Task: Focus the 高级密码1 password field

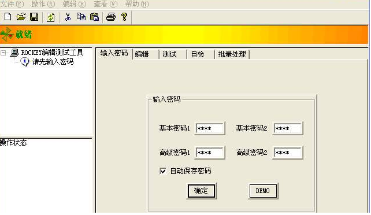Action: point(210,153)
